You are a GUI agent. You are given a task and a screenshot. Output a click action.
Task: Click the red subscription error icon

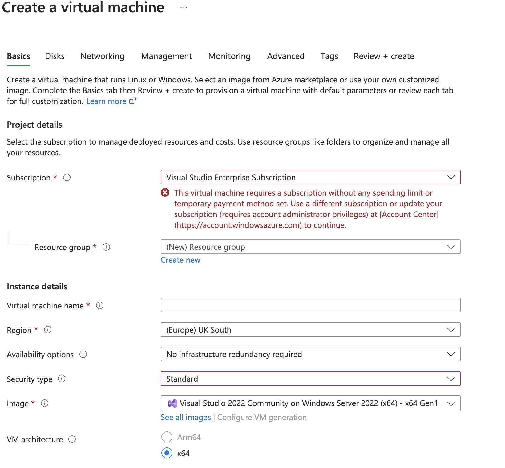[165, 192]
